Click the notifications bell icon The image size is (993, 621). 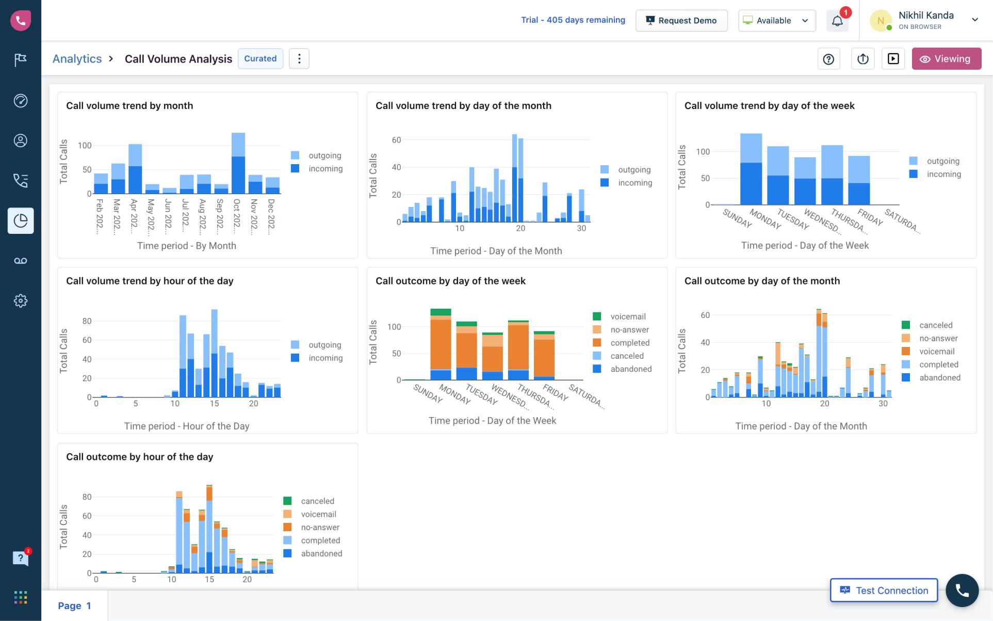[x=837, y=21]
